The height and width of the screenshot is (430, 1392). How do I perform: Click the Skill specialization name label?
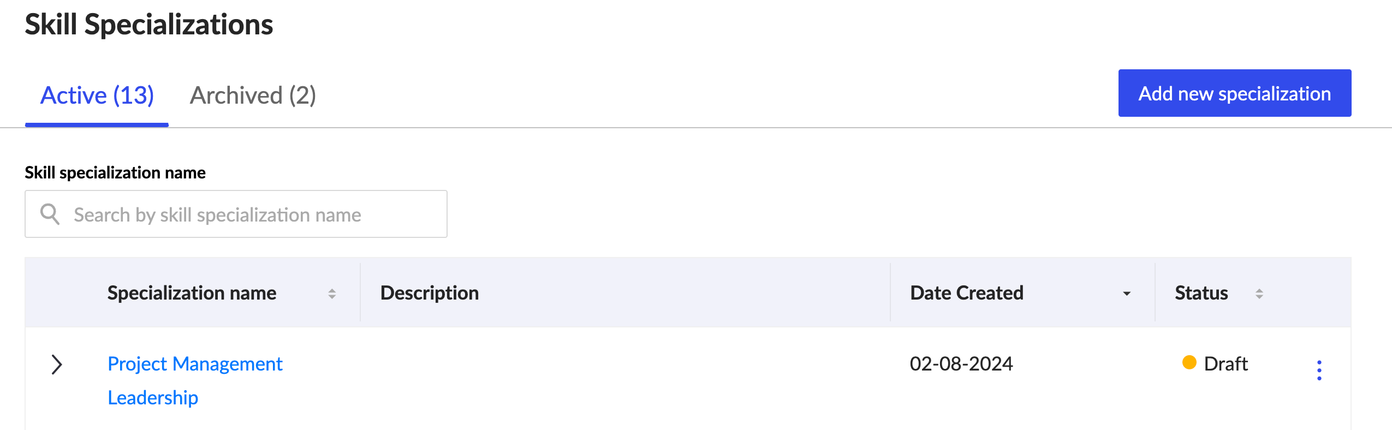(x=115, y=172)
